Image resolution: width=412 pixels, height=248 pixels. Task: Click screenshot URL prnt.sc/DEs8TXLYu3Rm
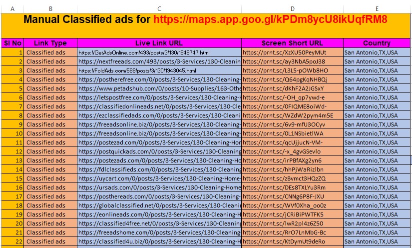coord(284,187)
